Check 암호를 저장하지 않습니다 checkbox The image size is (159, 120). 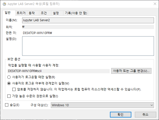pos(14,89)
